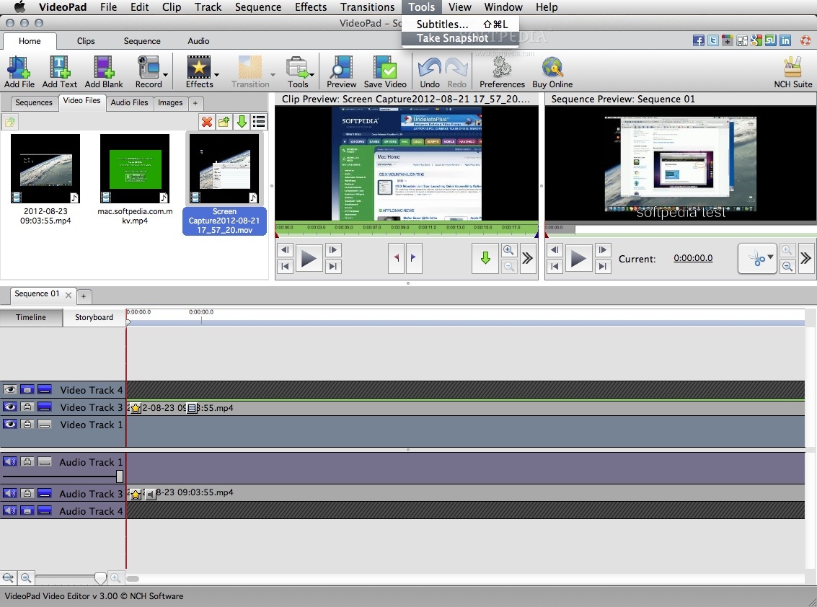Minimize Video Track 3 collapse button

point(45,407)
